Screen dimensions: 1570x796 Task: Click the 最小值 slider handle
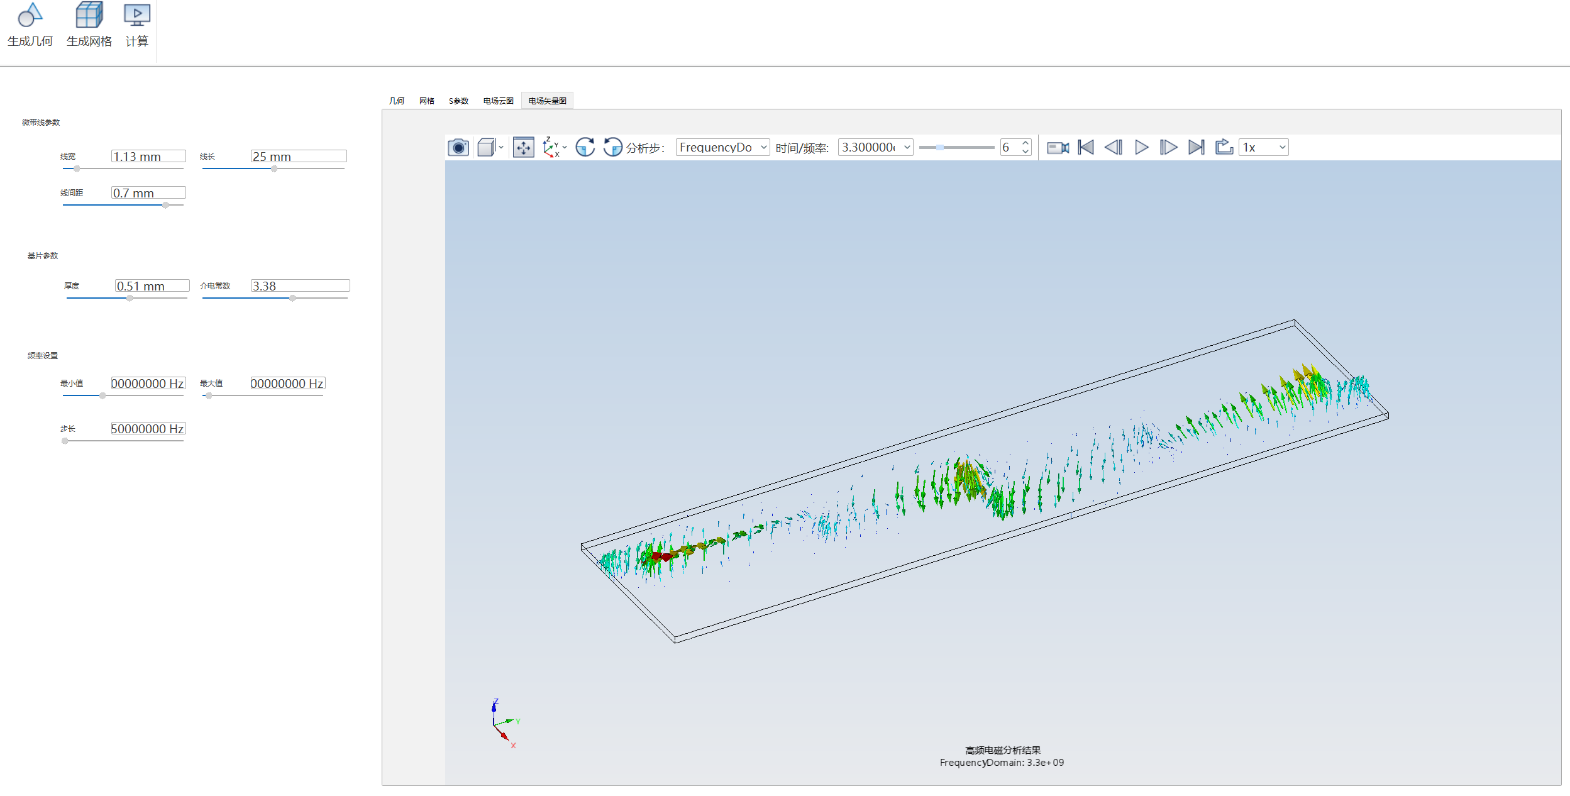102,395
